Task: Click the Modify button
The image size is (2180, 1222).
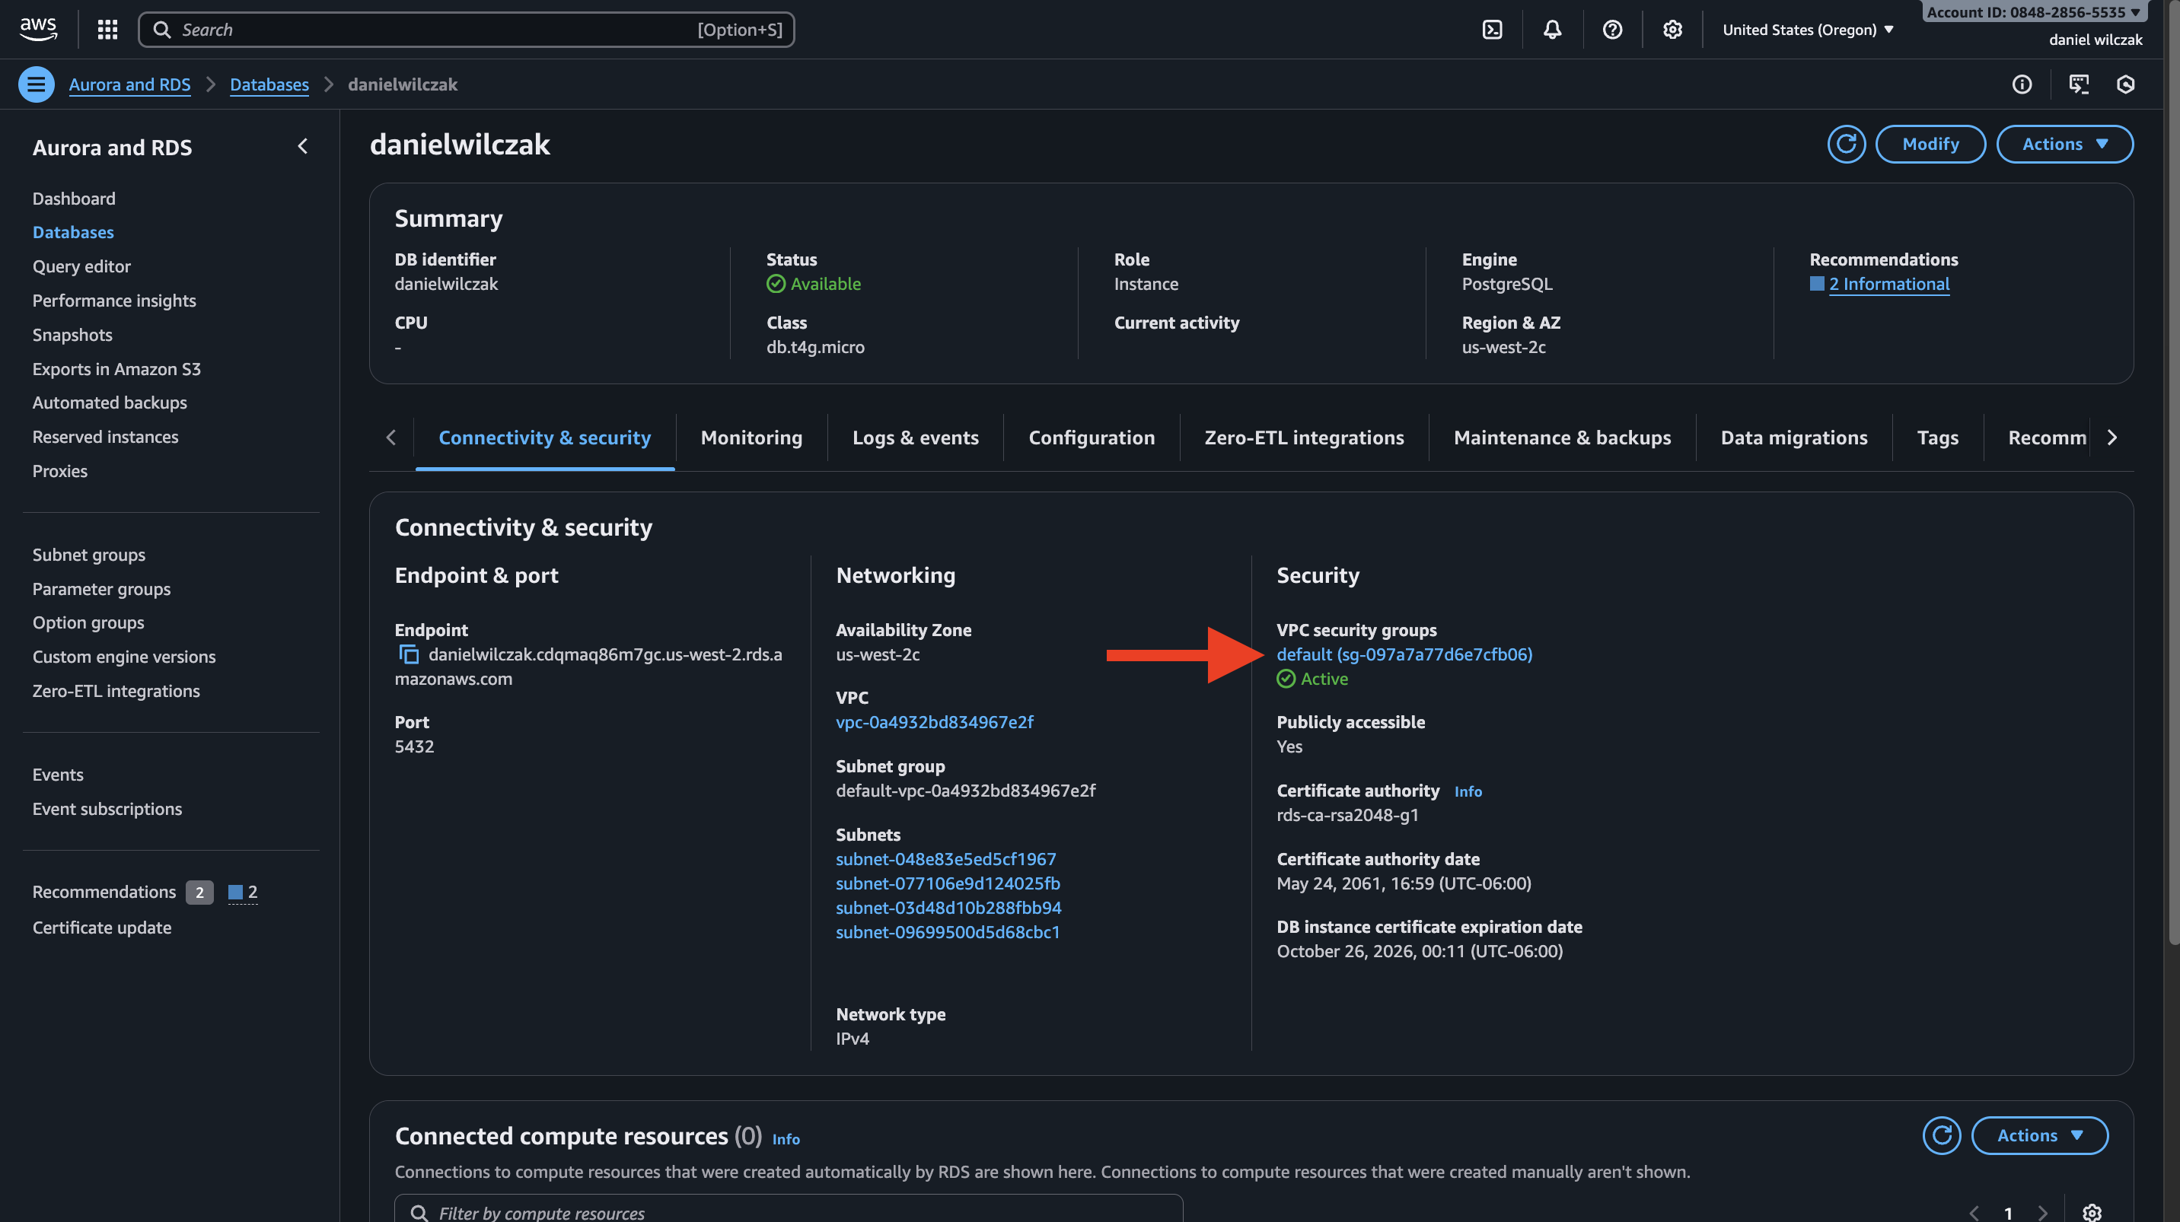Action: pos(1930,144)
